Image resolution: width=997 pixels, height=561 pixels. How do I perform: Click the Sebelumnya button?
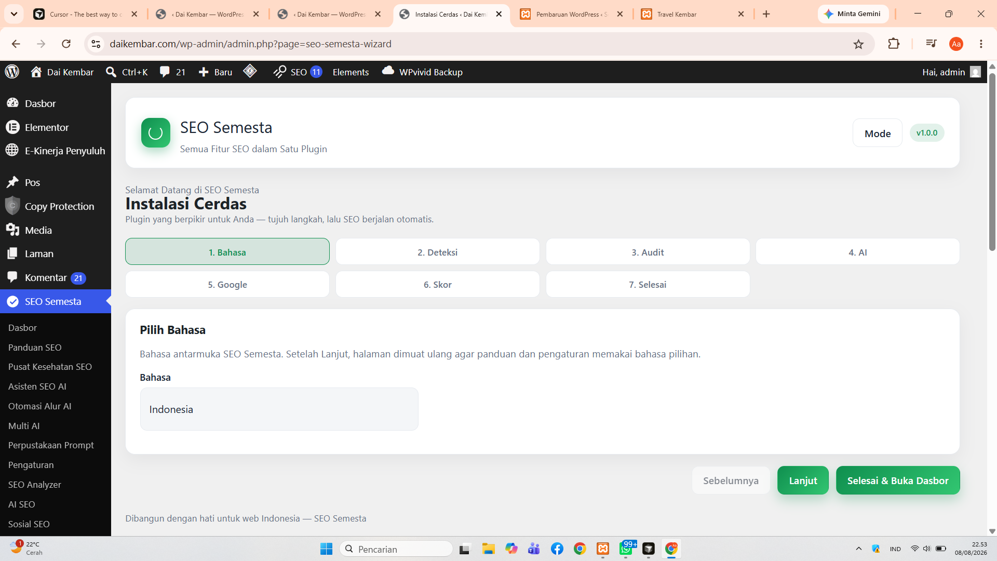point(731,480)
